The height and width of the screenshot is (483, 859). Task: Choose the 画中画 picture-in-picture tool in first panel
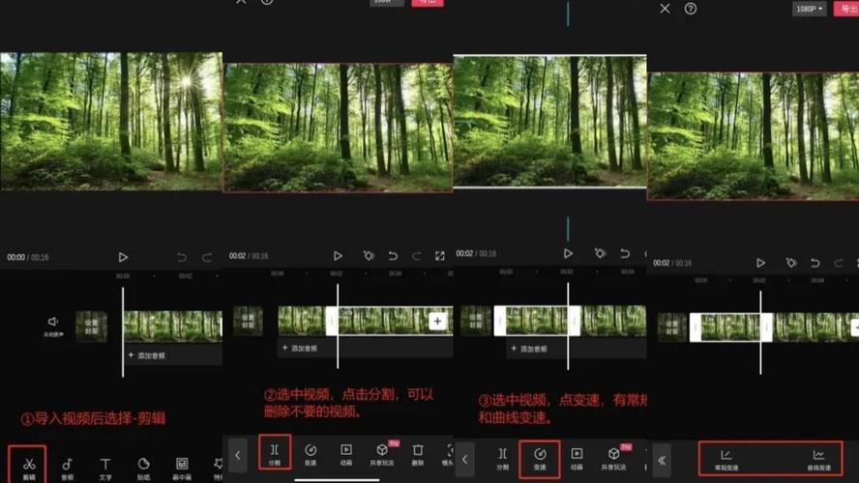click(x=182, y=469)
